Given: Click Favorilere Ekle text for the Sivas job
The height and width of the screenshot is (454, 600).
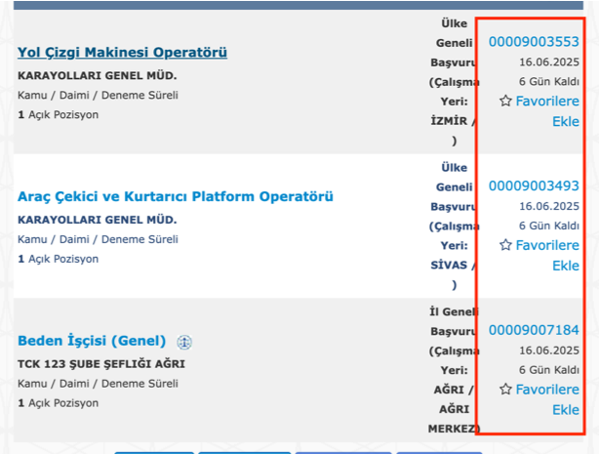Looking at the screenshot, I should (547, 246).
